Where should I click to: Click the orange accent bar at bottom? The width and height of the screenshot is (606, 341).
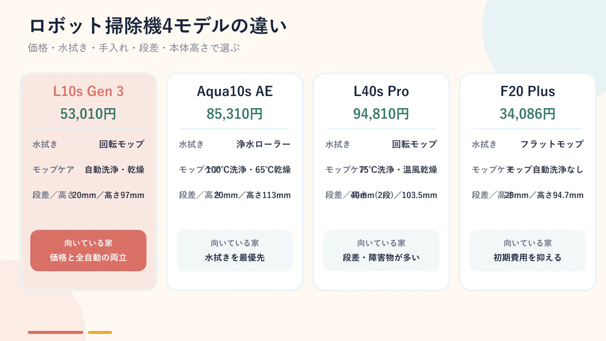click(100, 332)
